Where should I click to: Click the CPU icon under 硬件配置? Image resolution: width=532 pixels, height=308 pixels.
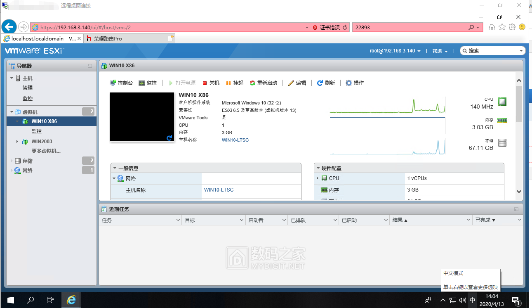[325, 178]
